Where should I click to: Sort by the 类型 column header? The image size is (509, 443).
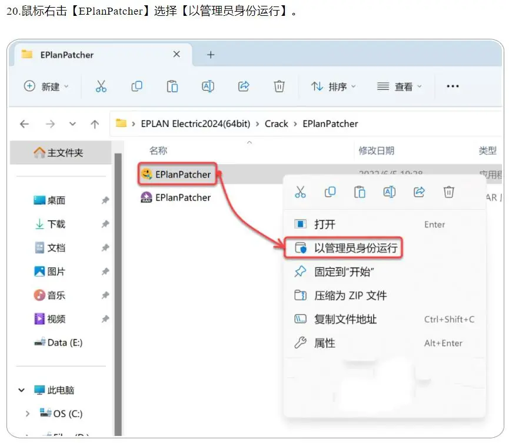point(488,150)
